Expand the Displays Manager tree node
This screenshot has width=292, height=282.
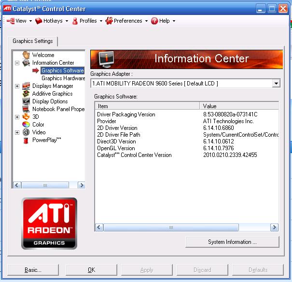pyautogui.click(x=17, y=86)
